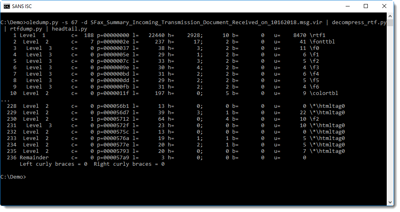Click p=000056d7 position value
This screenshot has height=212, width=400.
coord(113,113)
